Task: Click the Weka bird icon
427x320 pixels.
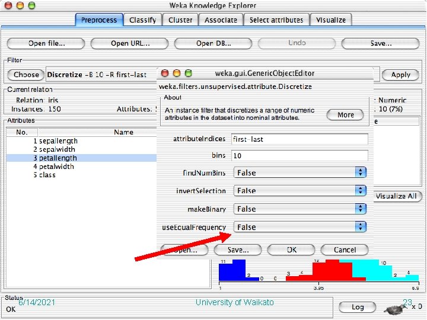Action: point(394,309)
